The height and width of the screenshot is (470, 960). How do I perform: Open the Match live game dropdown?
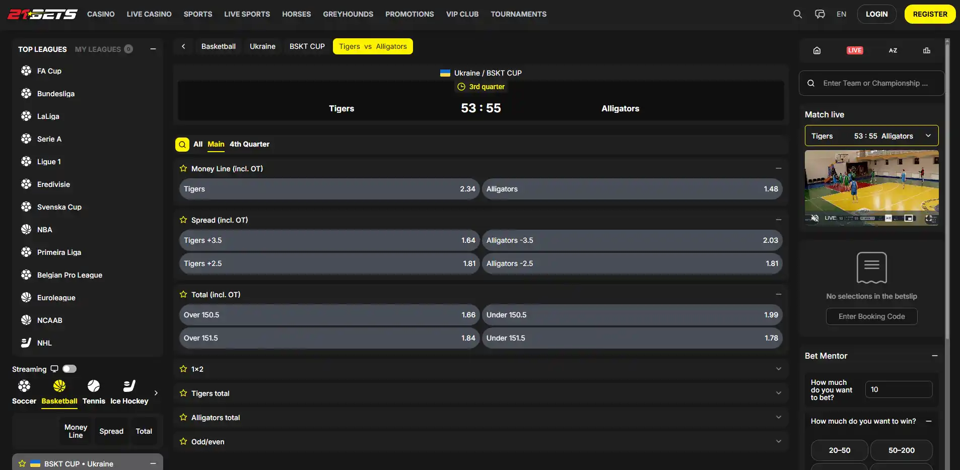(x=871, y=136)
